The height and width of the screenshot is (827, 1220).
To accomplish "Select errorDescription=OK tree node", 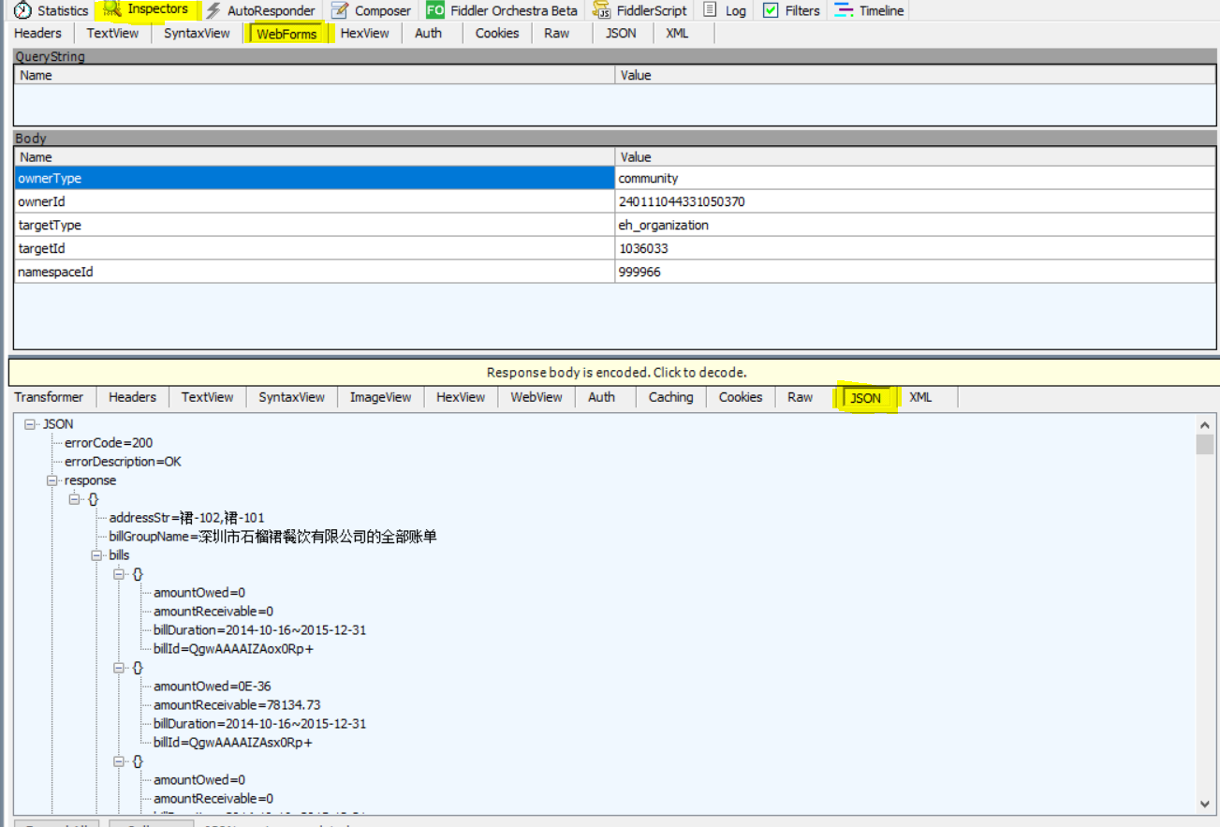I will 123,462.
